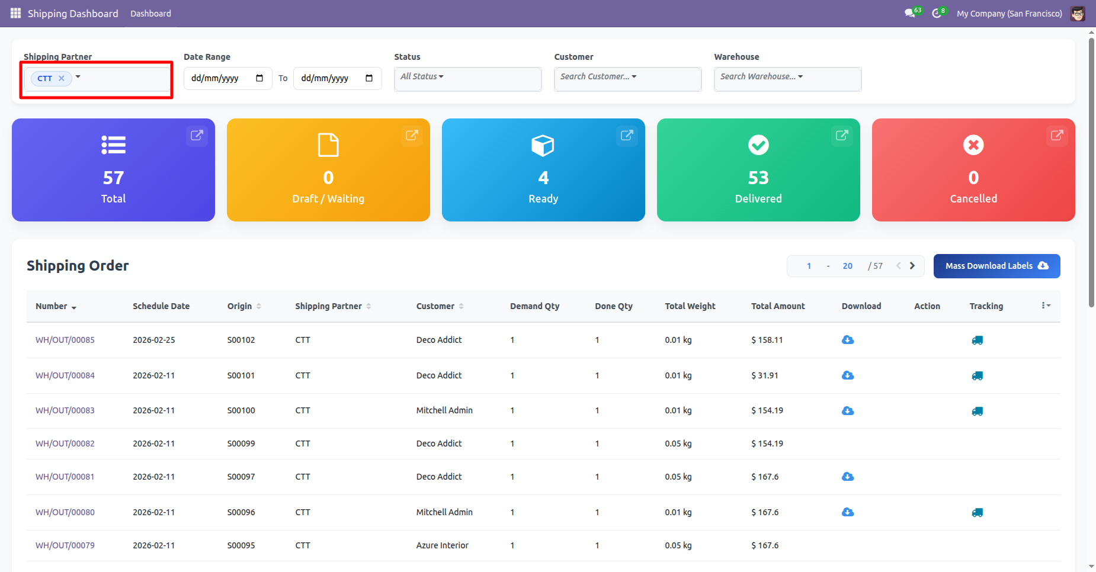
Task: Open the apps grid menu icon
Action: [x=15, y=13]
